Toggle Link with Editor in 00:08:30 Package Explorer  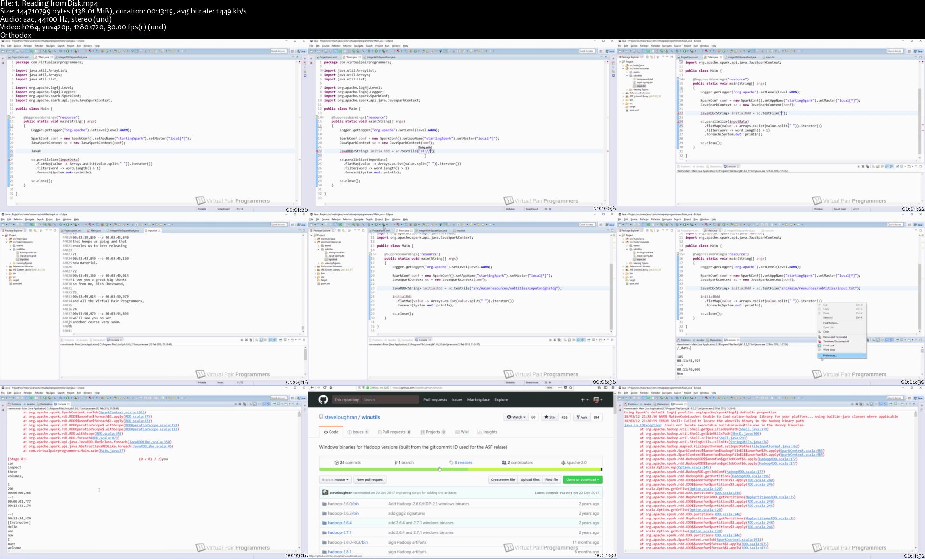coord(652,230)
